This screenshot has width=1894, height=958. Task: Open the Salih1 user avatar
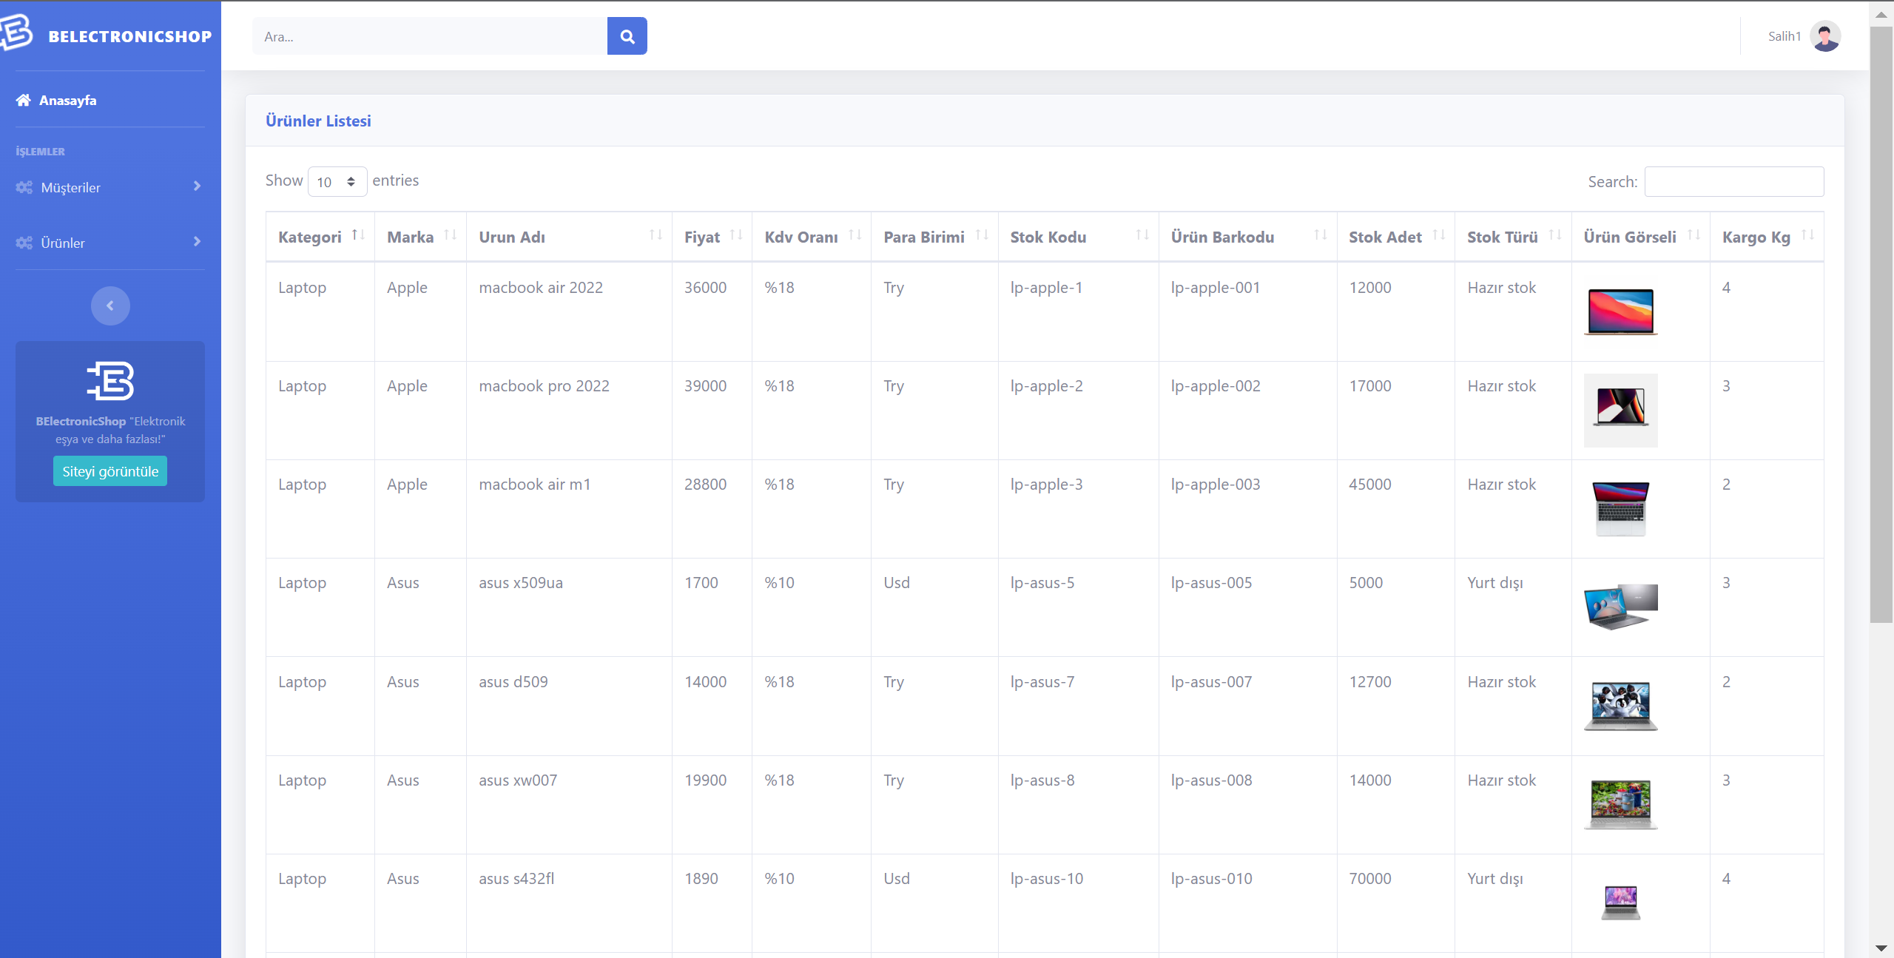click(x=1824, y=36)
